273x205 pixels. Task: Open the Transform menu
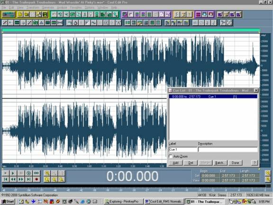point(33,8)
